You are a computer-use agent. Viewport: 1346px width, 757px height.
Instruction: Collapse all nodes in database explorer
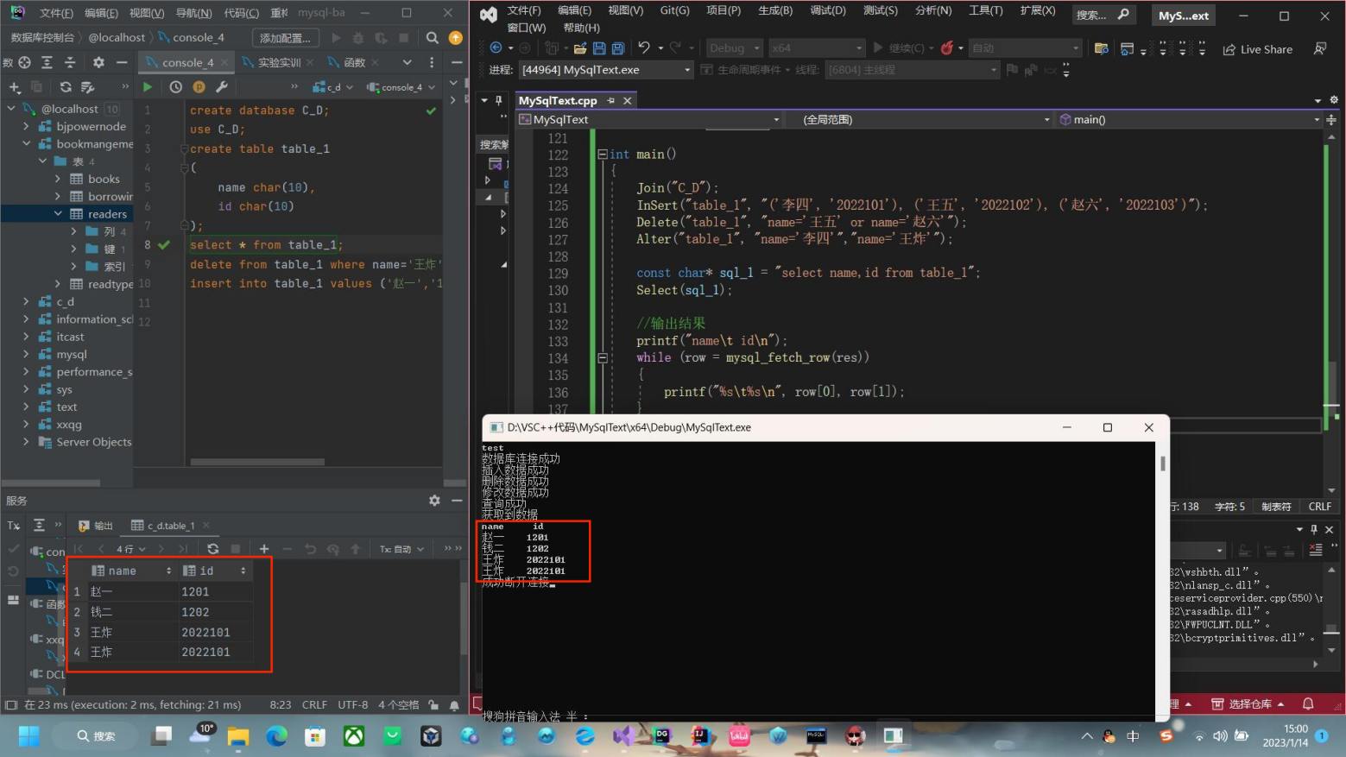click(x=70, y=62)
